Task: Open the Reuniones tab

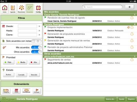Action: (x=21, y=9)
